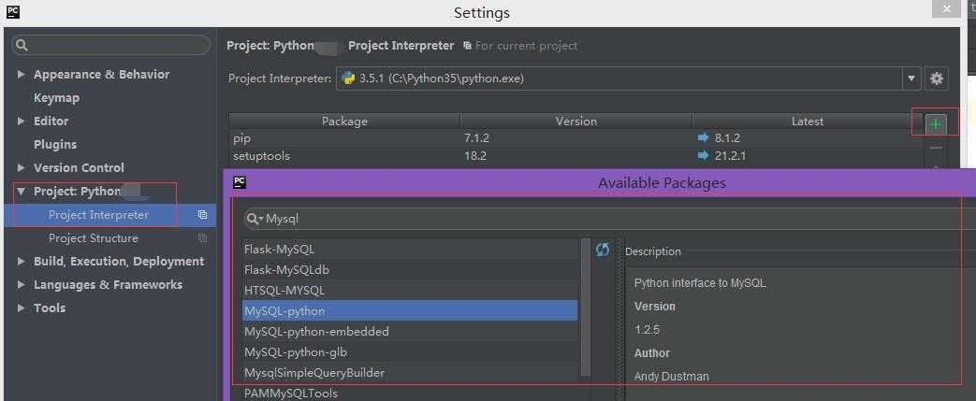Screen dimensions: 976x401
Task: Expand Version Control section
Action: pyautogui.click(x=22, y=168)
